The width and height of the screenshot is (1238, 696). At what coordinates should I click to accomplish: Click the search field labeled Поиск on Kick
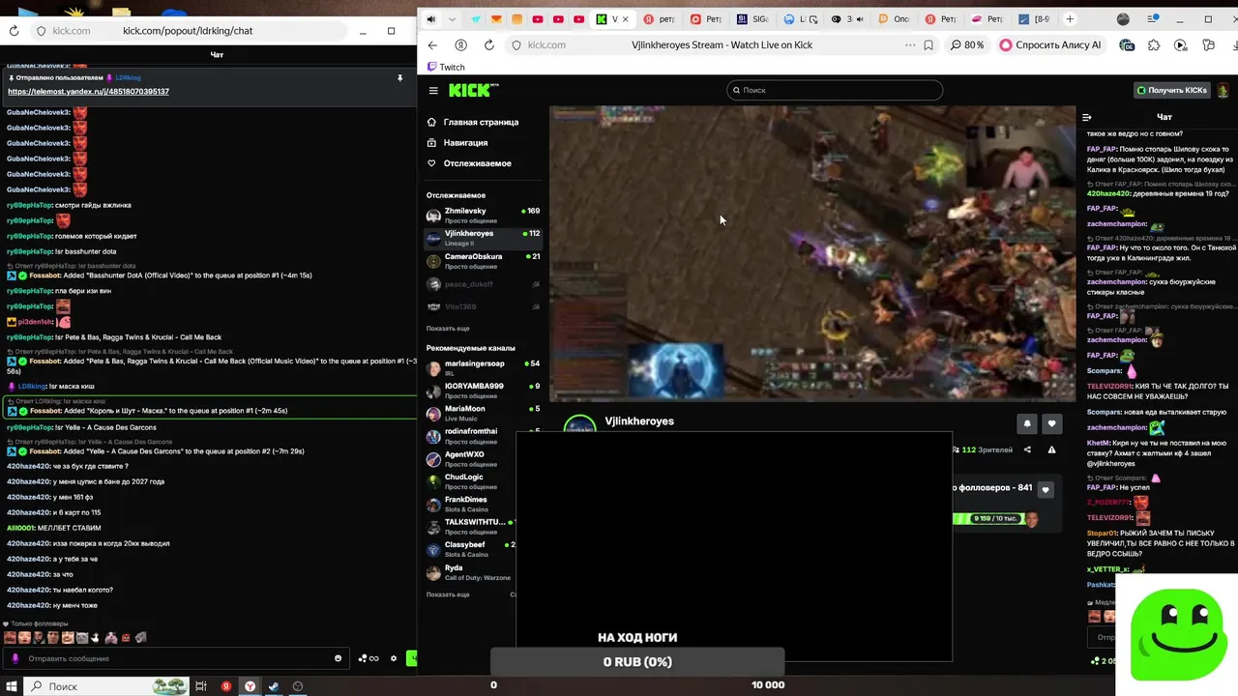(835, 90)
